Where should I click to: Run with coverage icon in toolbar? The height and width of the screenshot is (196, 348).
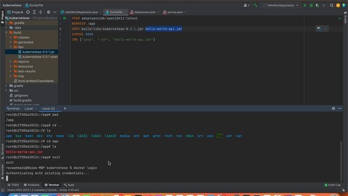(x=318, y=5)
